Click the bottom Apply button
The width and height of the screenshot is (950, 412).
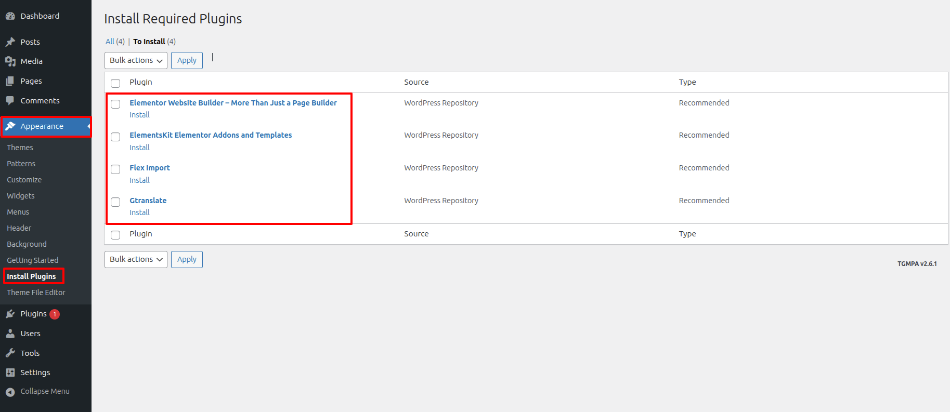187,259
